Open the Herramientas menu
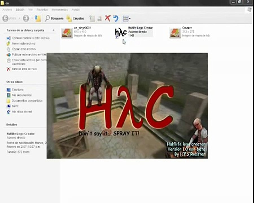 click(60, 10)
